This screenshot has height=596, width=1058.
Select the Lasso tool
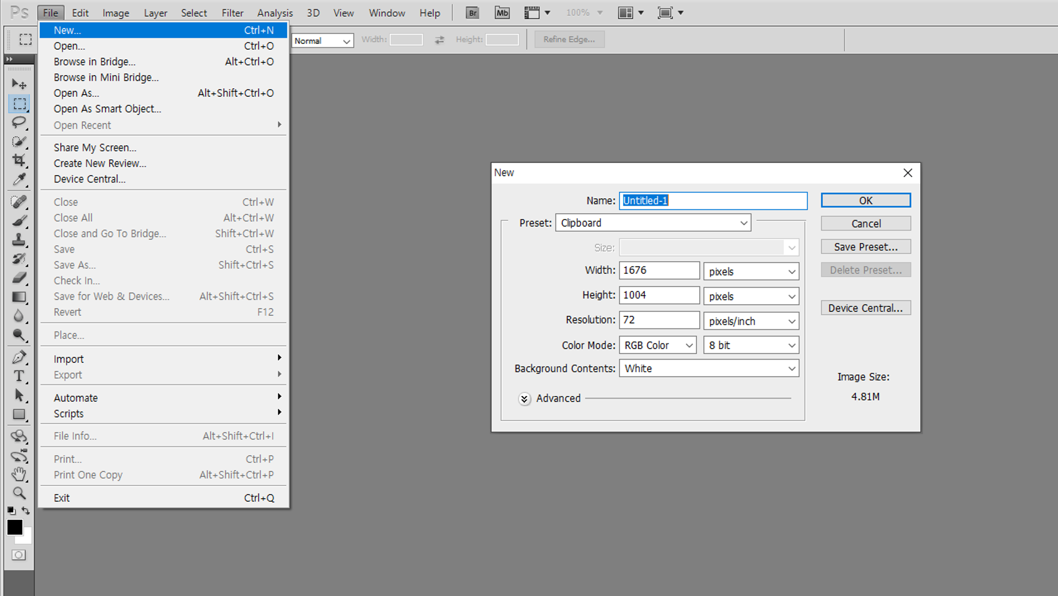[x=19, y=123]
